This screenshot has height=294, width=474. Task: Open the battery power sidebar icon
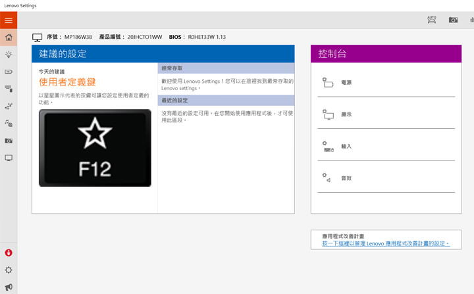coord(9,72)
